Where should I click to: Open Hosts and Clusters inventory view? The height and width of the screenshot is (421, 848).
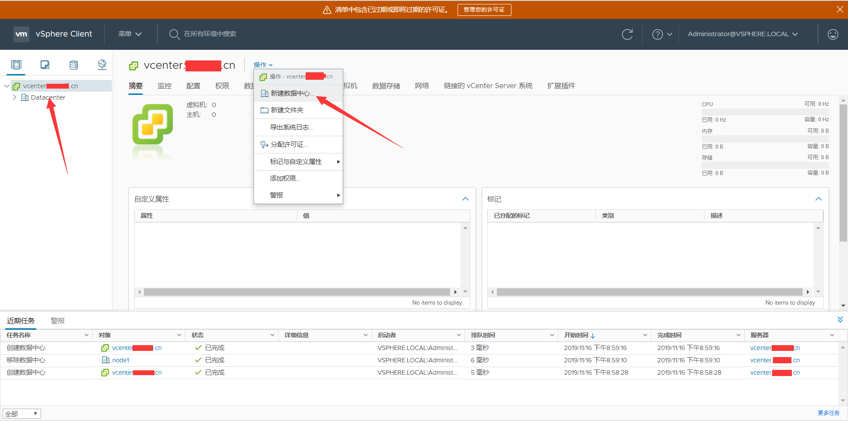tap(16, 65)
